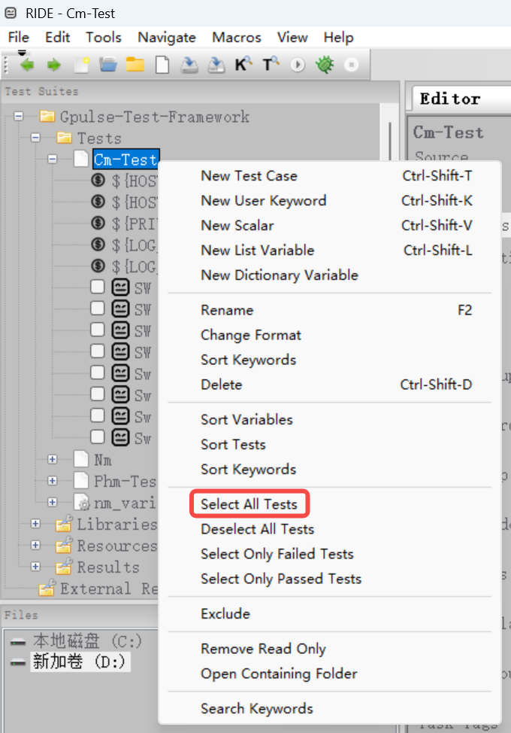Image resolution: width=511 pixels, height=733 pixels.
Task: Click the Open Test Suite folder icon
Action: 108,65
